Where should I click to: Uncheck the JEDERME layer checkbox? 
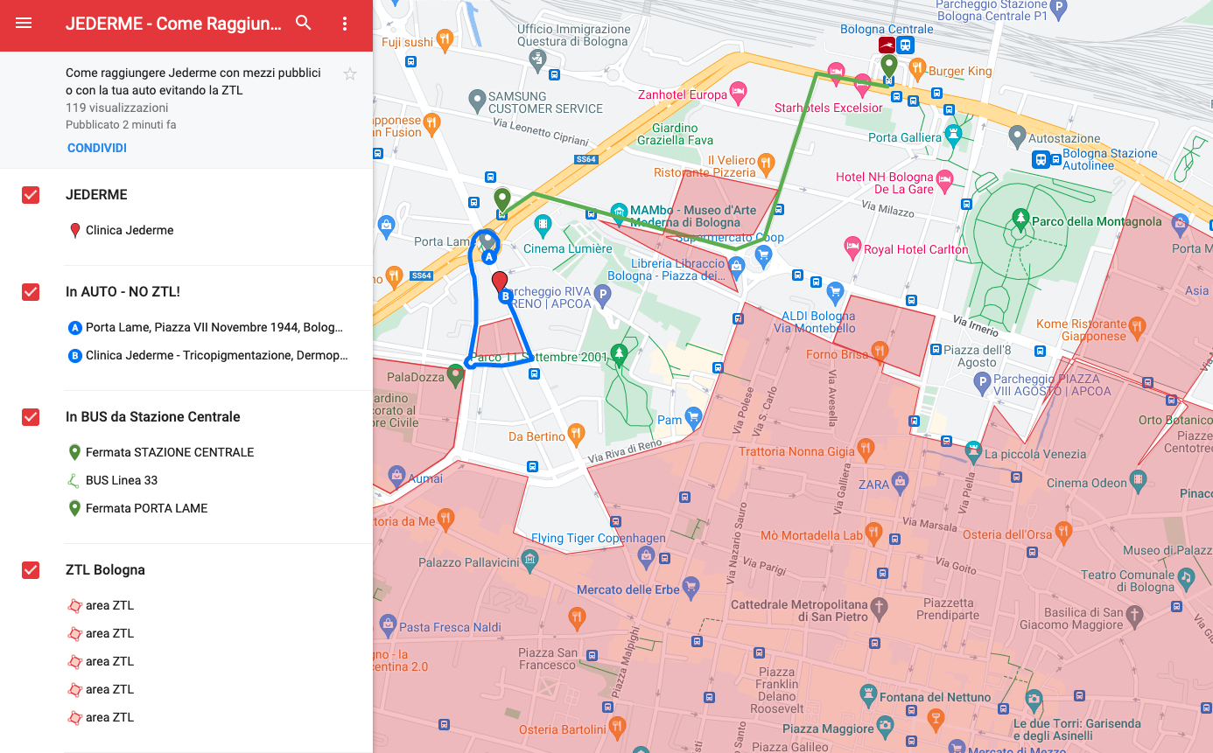coord(31,195)
